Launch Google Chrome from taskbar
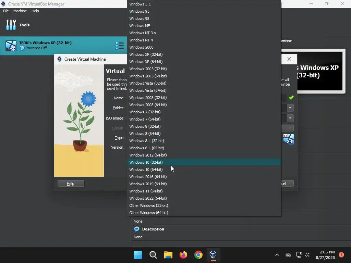Image resolution: width=351 pixels, height=263 pixels. (x=198, y=255)
